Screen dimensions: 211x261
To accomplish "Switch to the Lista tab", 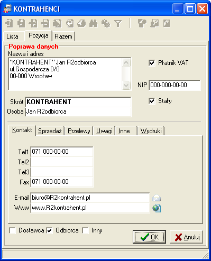I will point(13,36).
